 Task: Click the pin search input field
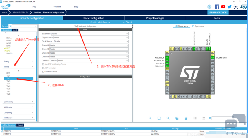point(222,118)
